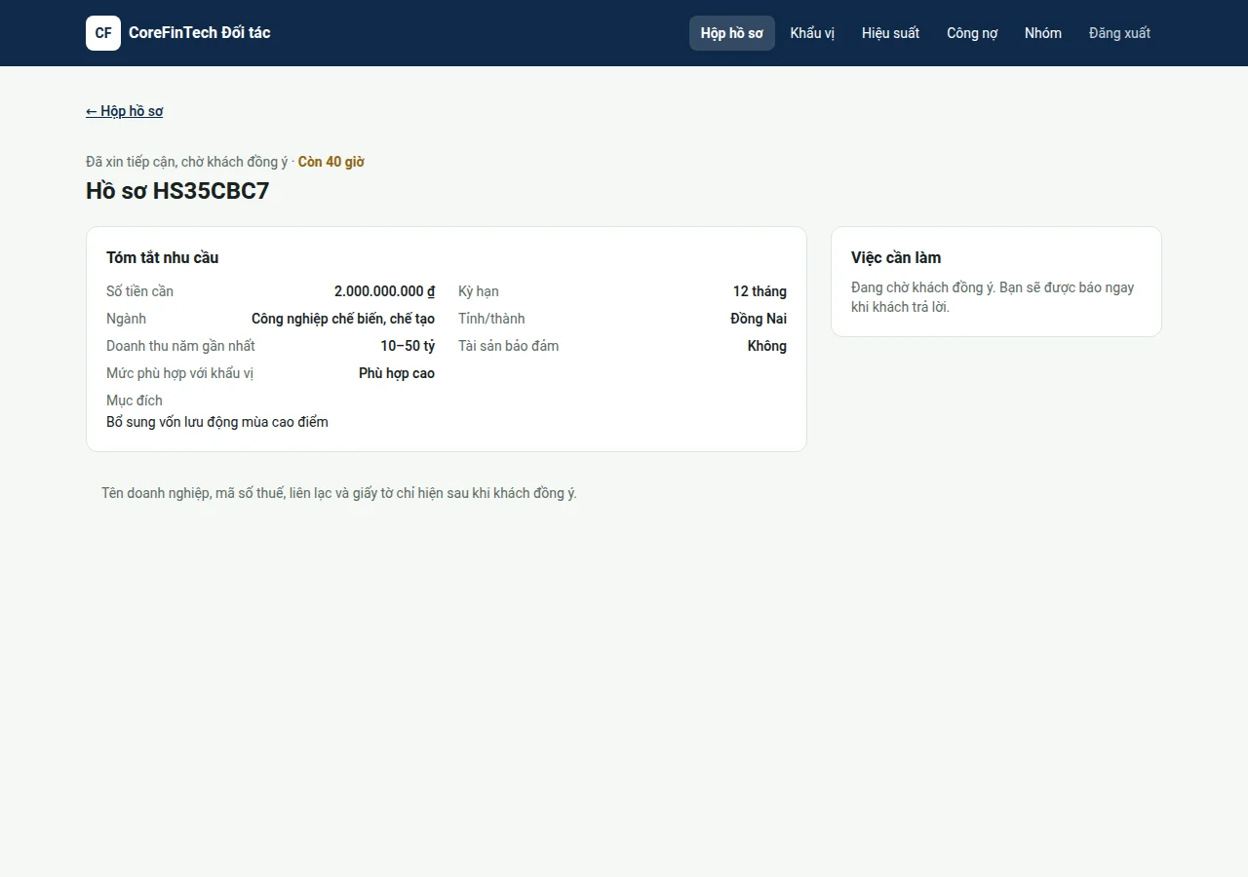
Task: Click the Mục đích label
Action: [135, 400]
